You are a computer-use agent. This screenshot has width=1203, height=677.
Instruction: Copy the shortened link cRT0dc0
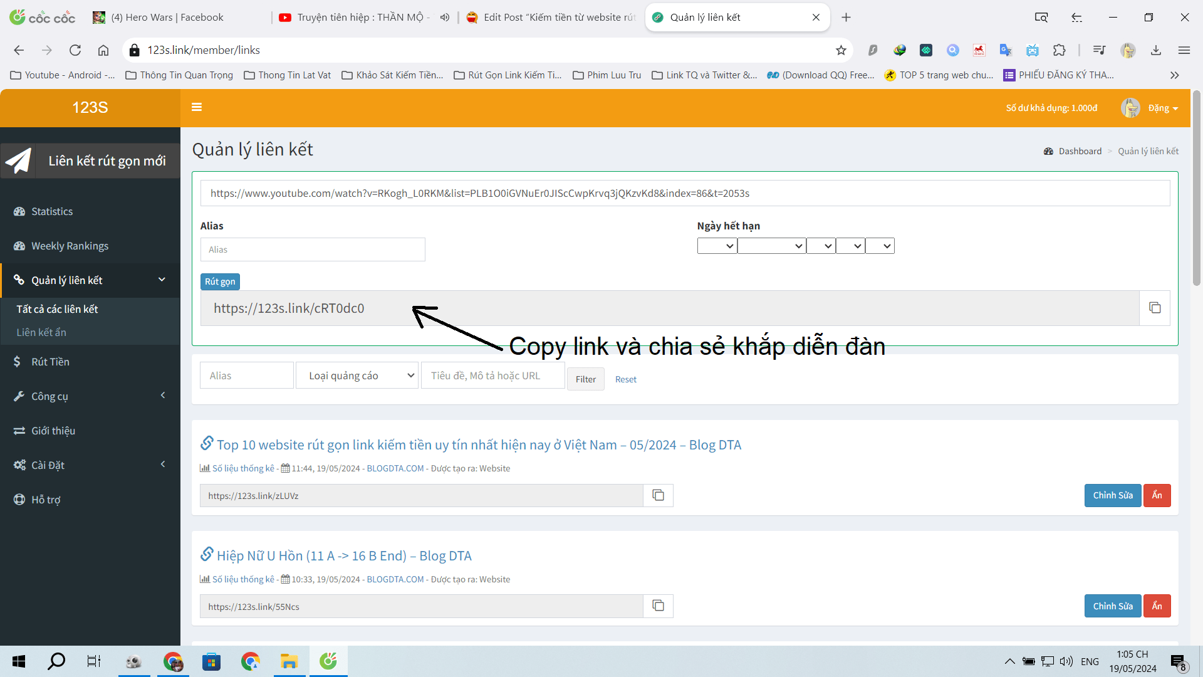coord(1155,308)
